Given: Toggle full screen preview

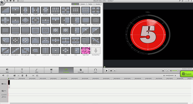Looking at the screenshot, I should click(x=167, y=71).
